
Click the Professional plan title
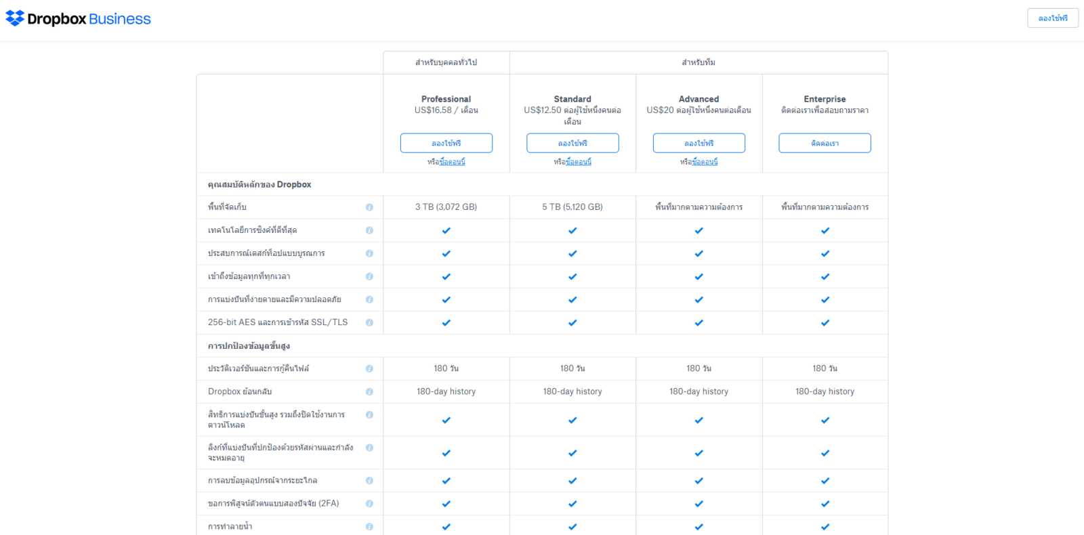click(x=446, y=99)
